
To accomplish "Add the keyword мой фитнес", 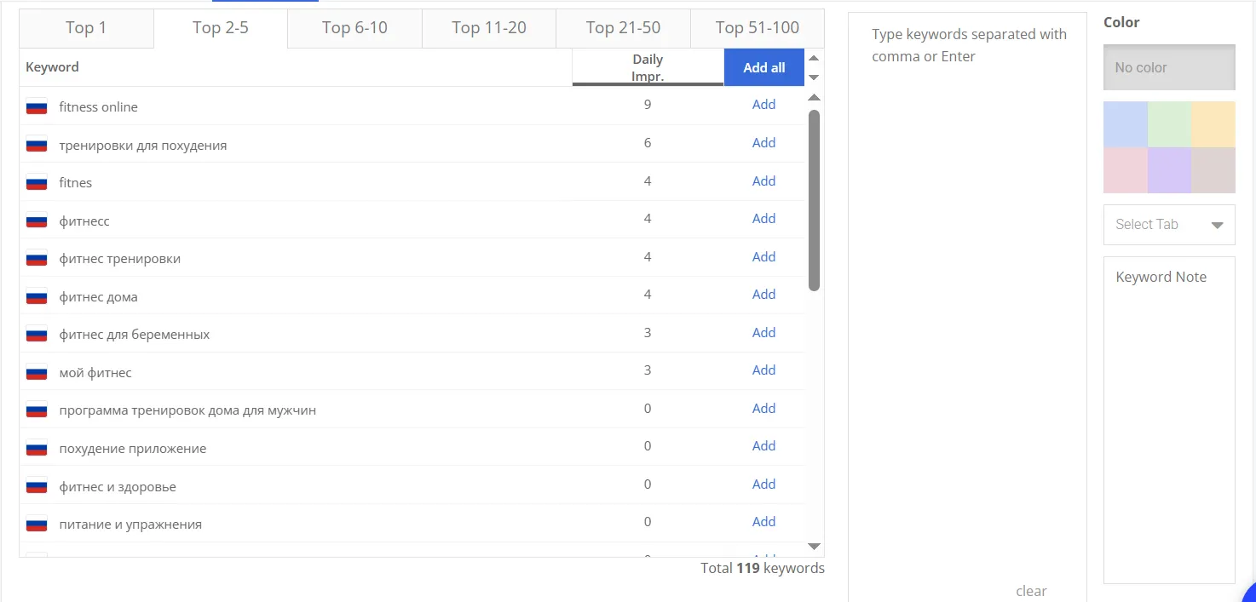I will tap(763, 370).
